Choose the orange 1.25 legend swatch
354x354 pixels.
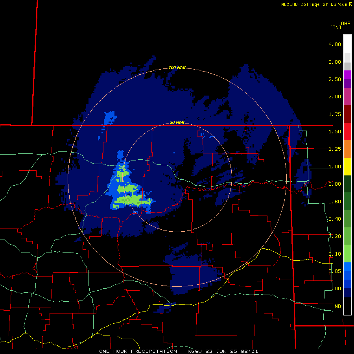(x=347, y=149)
